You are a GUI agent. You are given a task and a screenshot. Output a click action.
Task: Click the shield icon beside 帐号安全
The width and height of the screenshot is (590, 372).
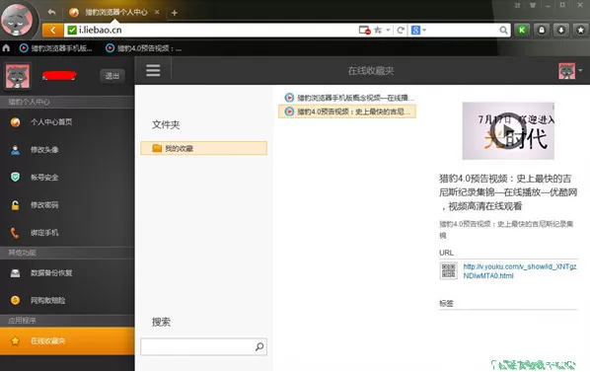click(15, 177)
